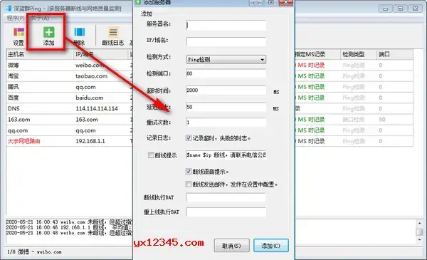Click the delay field showing 50
Image resolution: width=427 pixels, height=260 pixels.
226,107
